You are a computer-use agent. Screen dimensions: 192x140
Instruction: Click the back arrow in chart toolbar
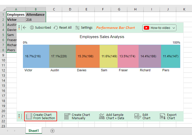pos(24,28)
